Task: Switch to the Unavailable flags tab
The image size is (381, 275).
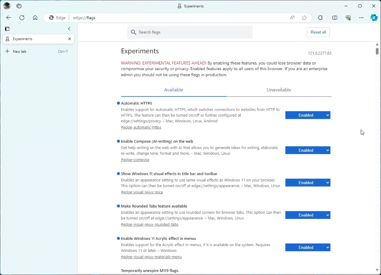Action: coord(279,89)
